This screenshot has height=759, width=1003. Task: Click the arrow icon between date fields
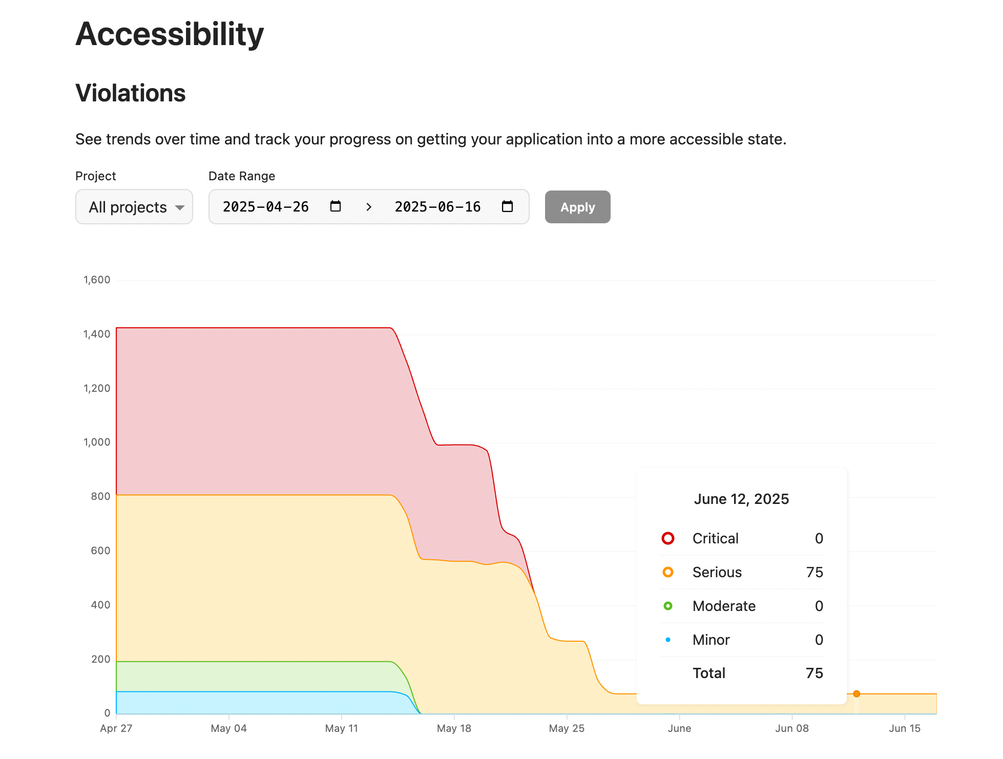369,207
